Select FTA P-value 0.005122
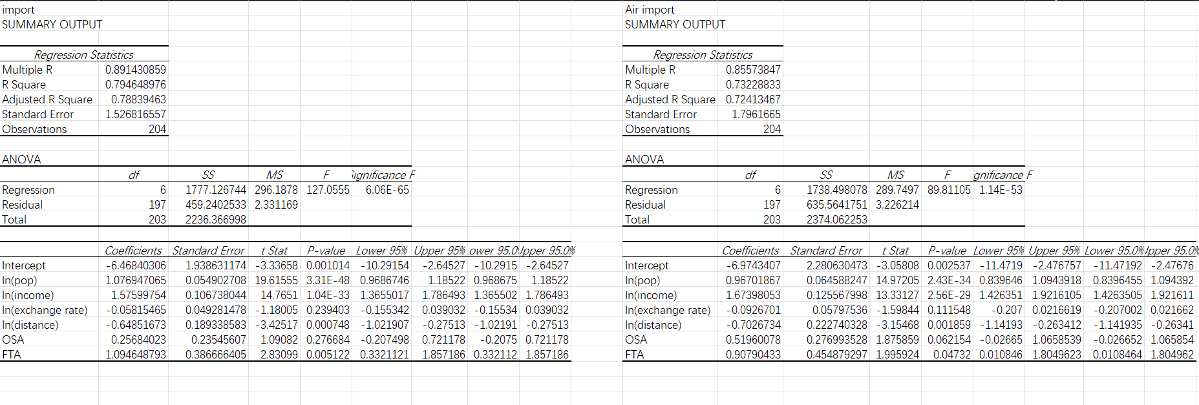The width and height of the screenshot is (1199, 405). pos(328,355)
